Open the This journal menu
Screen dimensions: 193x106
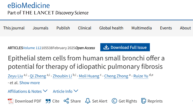(x=14, y=28)
